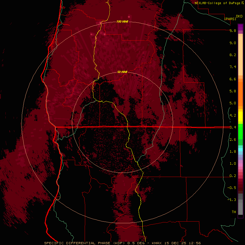Click the cyan color bar segment
The height and width of the screenshot is (245, 245).
tap(240, 150)
